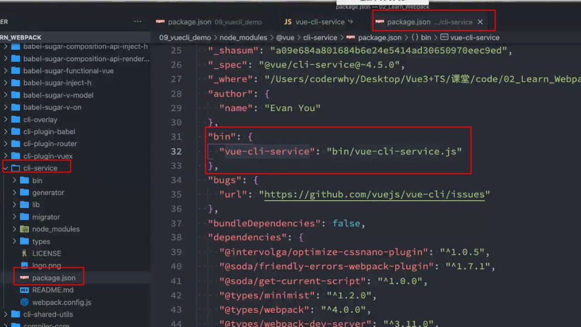Image resolution: width=581 pixels, height=327 pixels.
Task: Click the folder icon next to cli-shared-utils
Action: 16,314
